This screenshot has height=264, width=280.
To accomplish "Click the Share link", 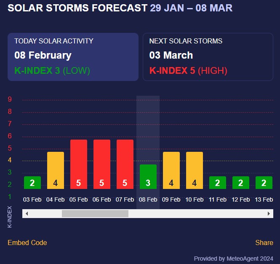I will tap(264, 242).
